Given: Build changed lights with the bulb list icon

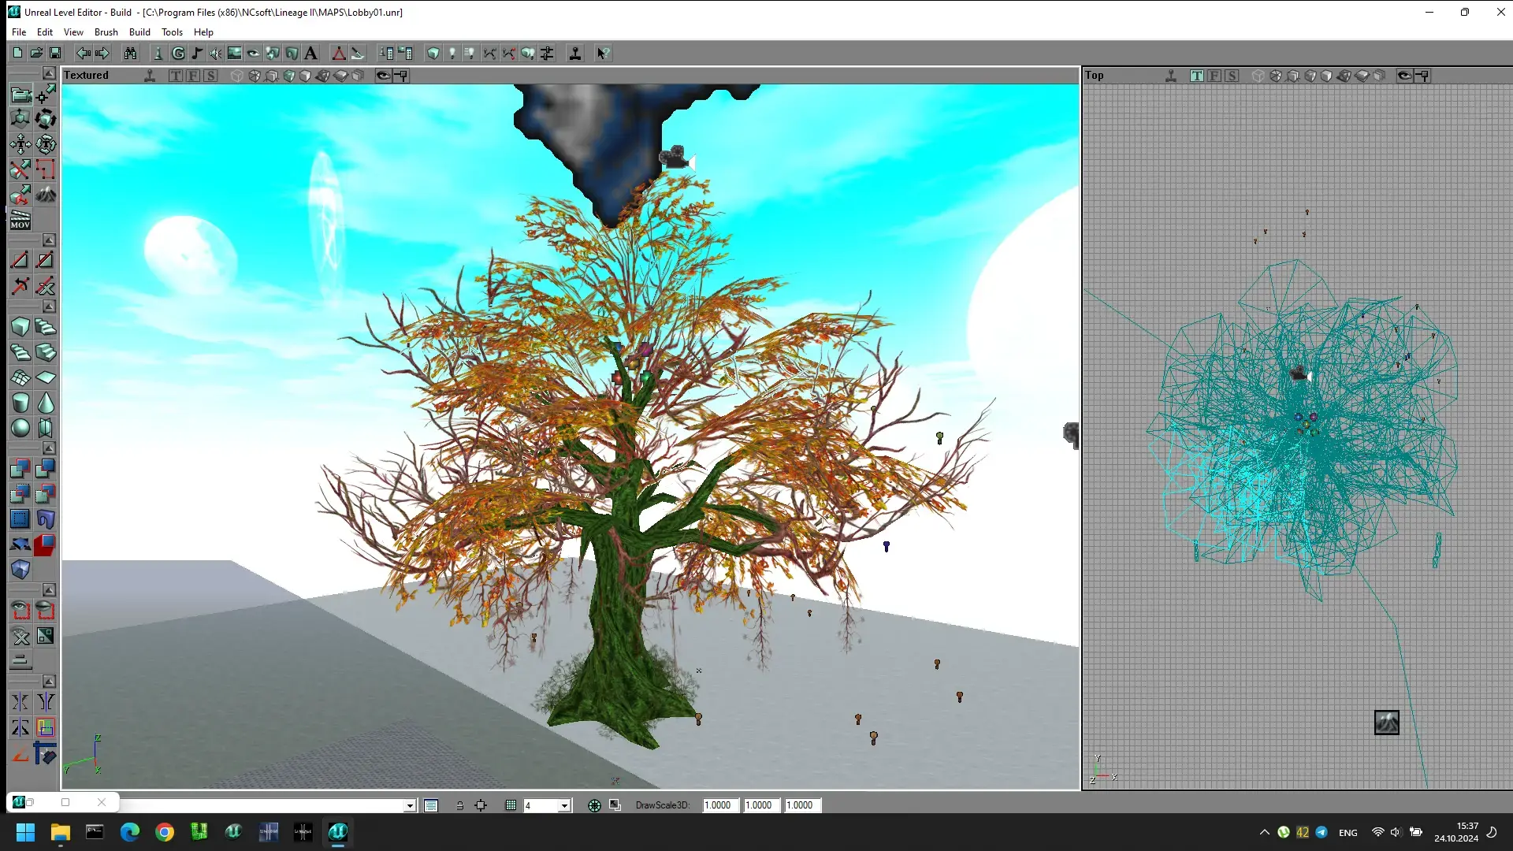Looking at the screenshot, I should click(470, 53).
